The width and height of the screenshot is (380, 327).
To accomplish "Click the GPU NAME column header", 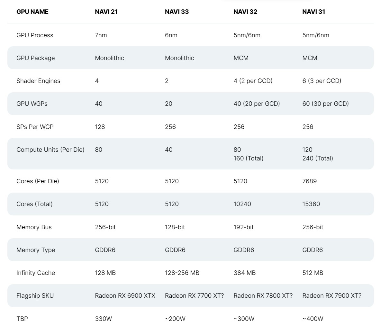I will [32, 12].
